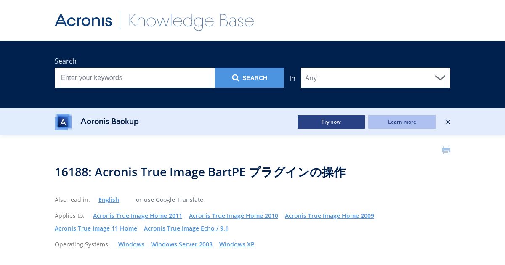505x265 pixels.
Task: Click the SEARCH button
Action: 250,78
